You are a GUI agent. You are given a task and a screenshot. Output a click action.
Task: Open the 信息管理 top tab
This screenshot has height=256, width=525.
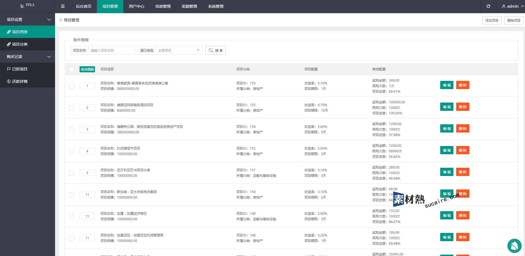(163, 6)
